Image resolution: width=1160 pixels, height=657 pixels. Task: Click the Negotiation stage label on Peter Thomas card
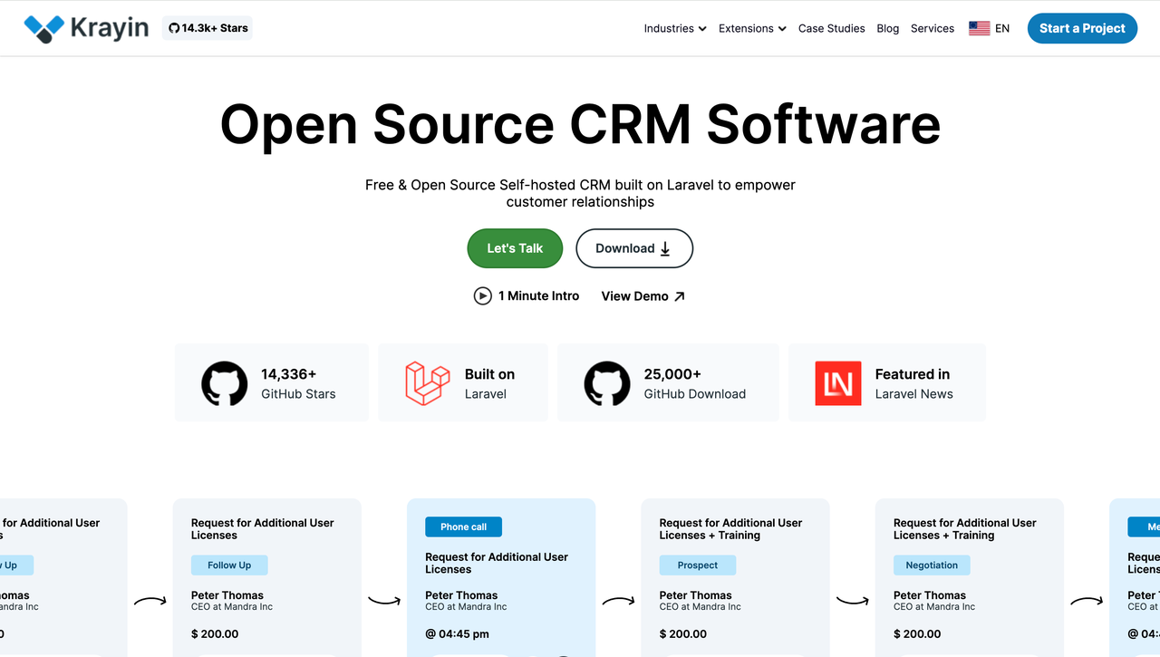click(x=932, y=565)
